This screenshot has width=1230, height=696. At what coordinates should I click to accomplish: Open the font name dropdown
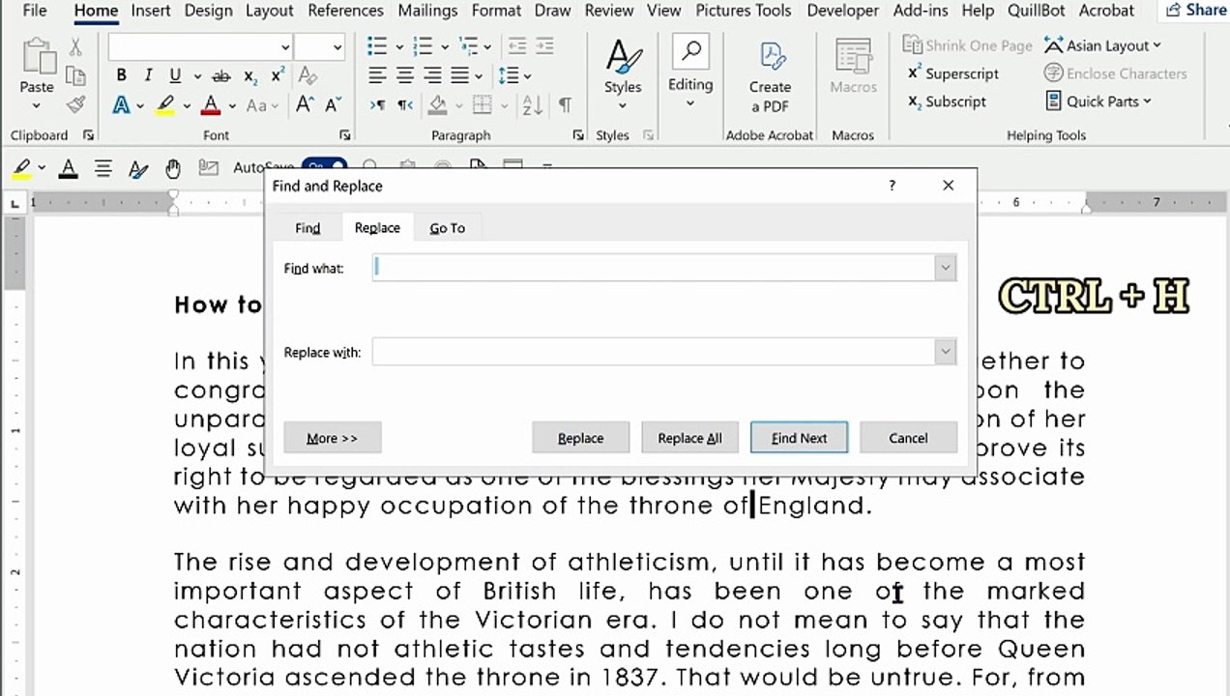(285, 46)
